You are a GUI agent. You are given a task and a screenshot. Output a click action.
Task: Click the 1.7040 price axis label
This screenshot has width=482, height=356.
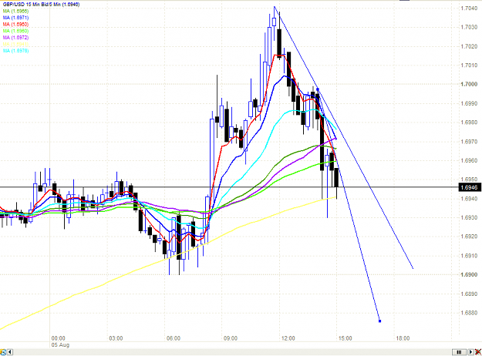469,8
